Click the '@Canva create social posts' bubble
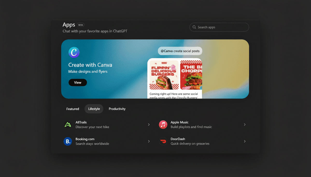311x177 pixels. click(180, 51)
